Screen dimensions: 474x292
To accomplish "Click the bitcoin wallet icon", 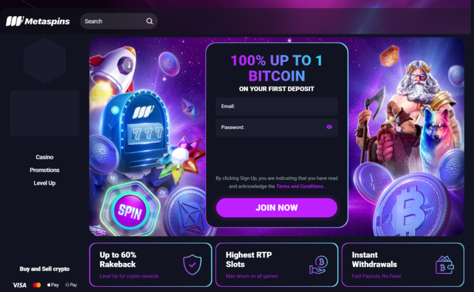I will click(x=445, y=265).
